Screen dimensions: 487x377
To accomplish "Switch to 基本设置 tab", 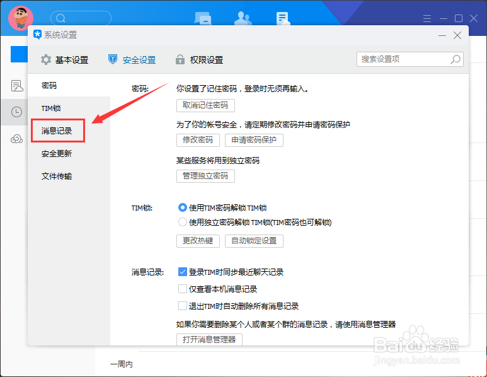I will 65,60.
